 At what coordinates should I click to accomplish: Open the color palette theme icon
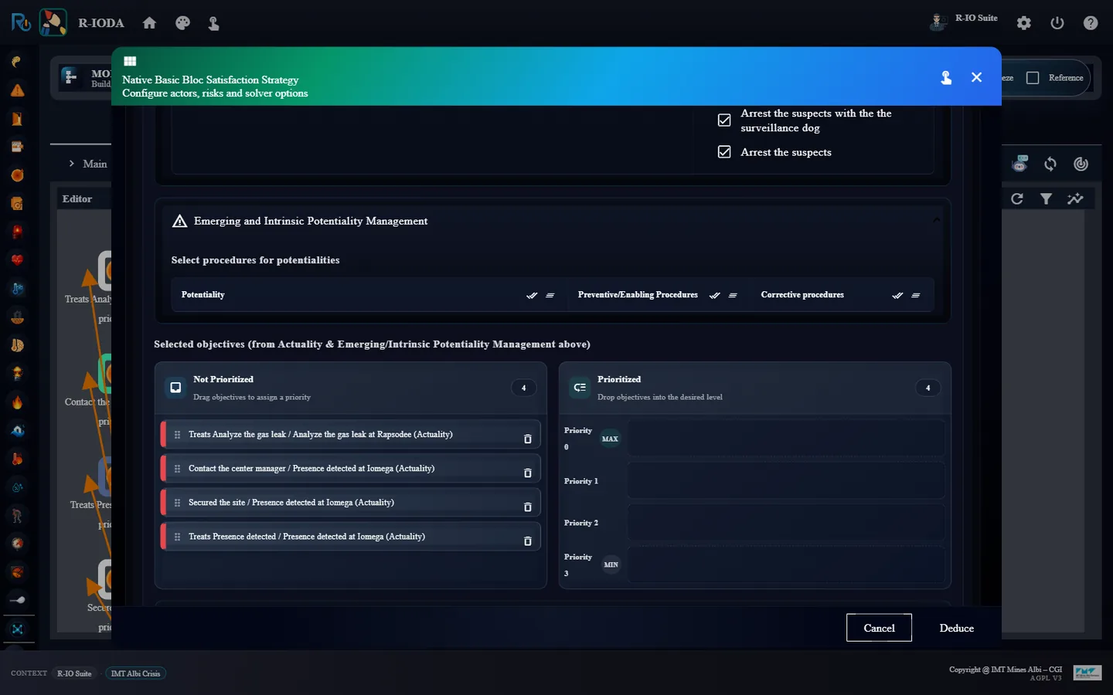[x=182, y=23]
